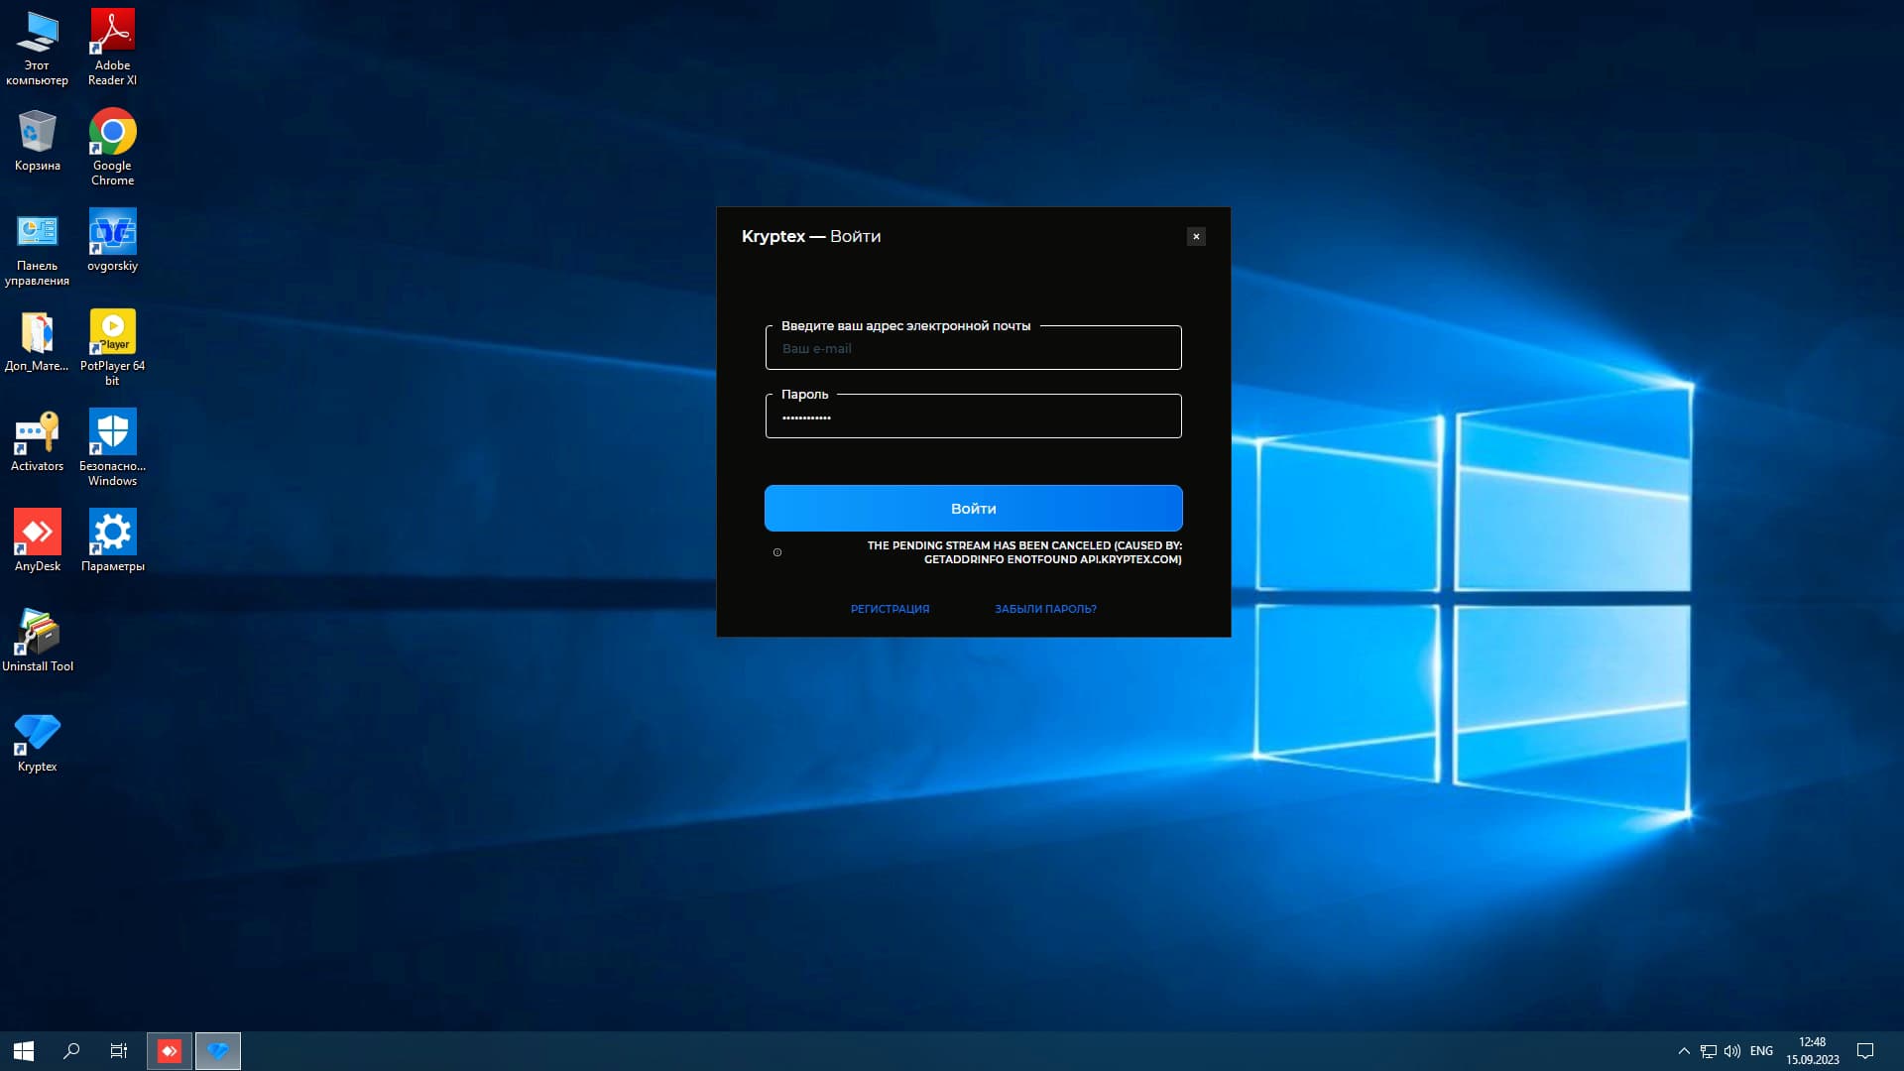Open the clock and date flyout
This screenshot has height=1071, width=1904.
1813,1051
